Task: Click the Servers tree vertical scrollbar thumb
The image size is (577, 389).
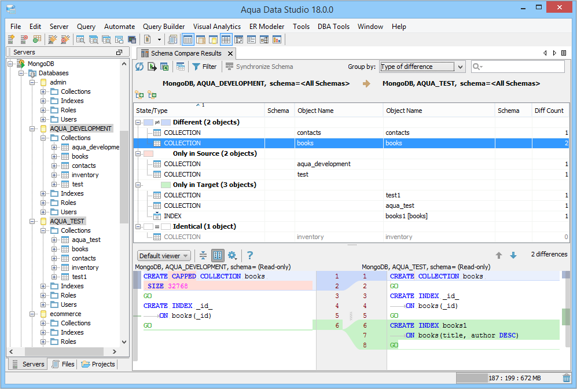Action: click(124, 176)
